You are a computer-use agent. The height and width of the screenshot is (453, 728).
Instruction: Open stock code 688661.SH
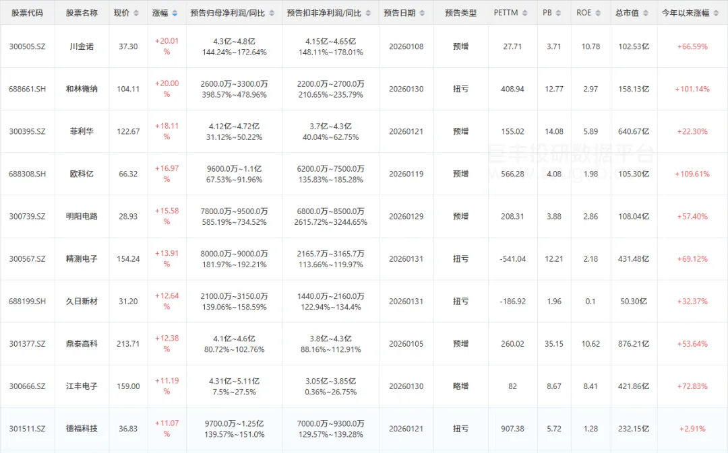[28, 89]
